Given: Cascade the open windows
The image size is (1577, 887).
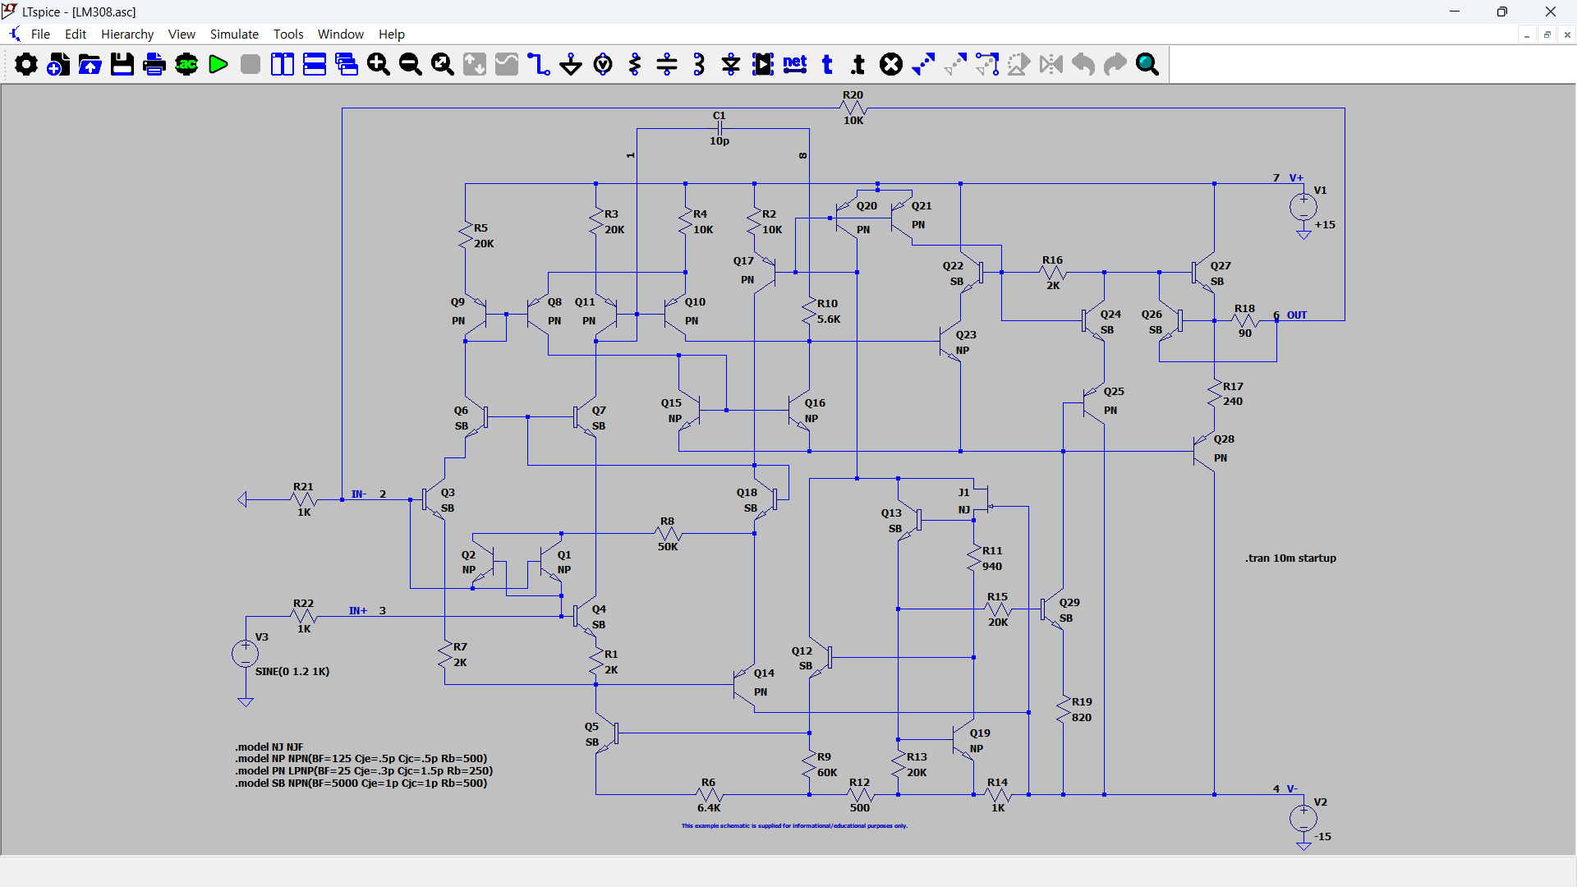Looking at the screenshot, I should click(347, 64).
